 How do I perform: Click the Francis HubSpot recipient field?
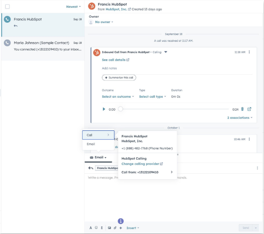tap(107, 168)
